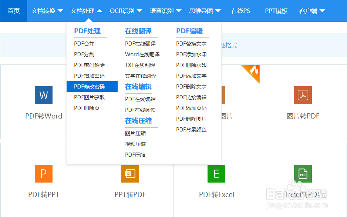Click the Excel转PDF green document icon

click(303, 174)
